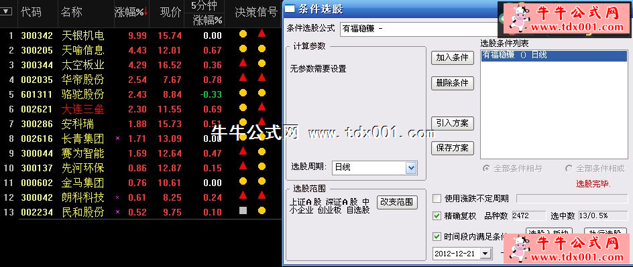Click the purple x marker beside 长青集团
This screenshot has height=267, width=633.
pos(117,138)
